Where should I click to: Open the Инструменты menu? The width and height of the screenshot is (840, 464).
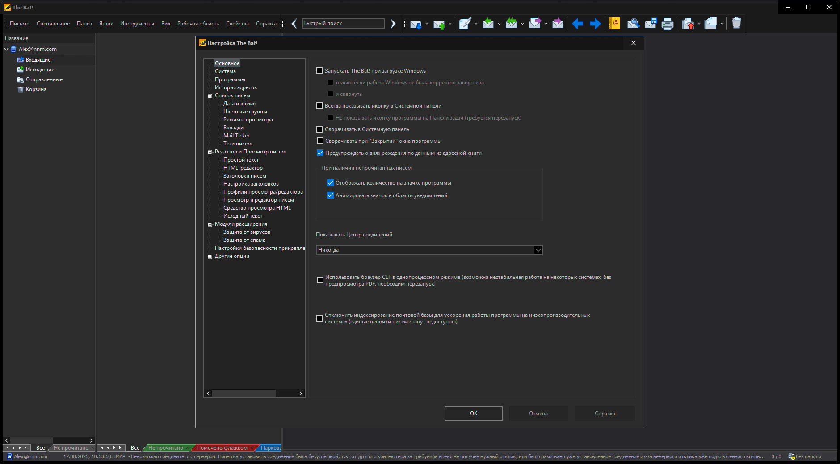[x=137, y=24]
